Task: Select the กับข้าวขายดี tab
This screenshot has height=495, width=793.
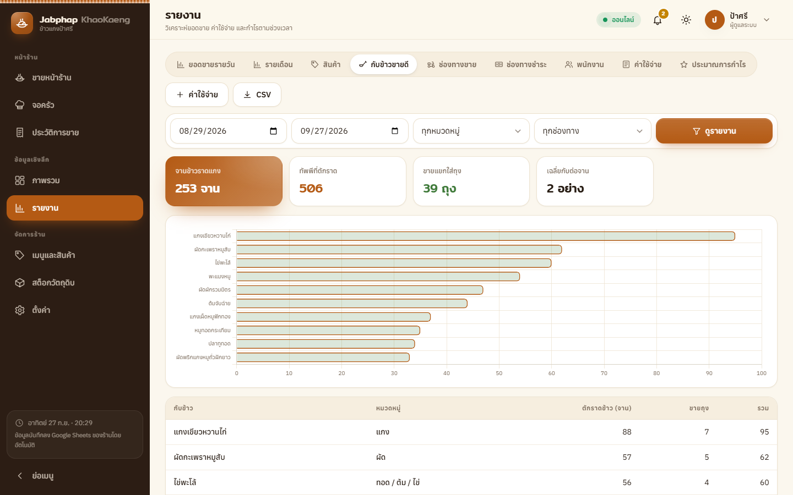Action: coord(384,64)
